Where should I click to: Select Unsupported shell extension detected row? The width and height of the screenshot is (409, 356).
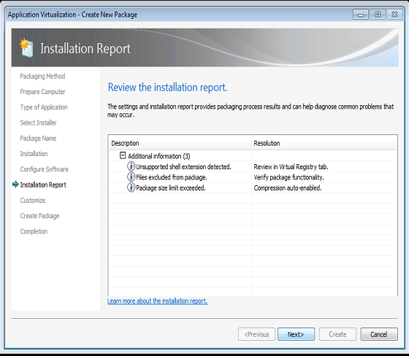[253, 166]
